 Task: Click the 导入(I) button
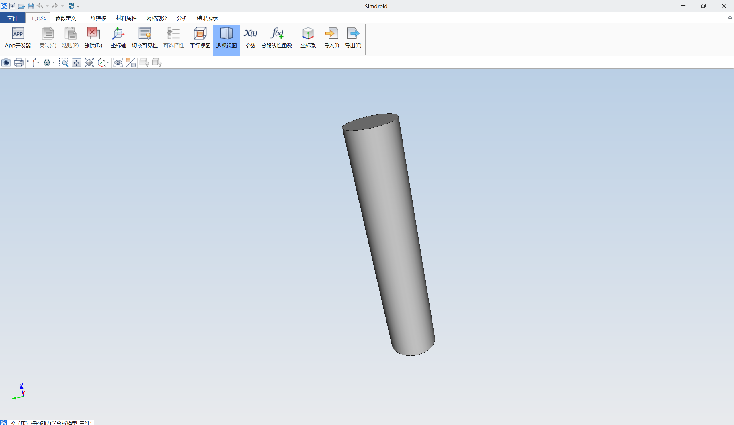(332, 38)
